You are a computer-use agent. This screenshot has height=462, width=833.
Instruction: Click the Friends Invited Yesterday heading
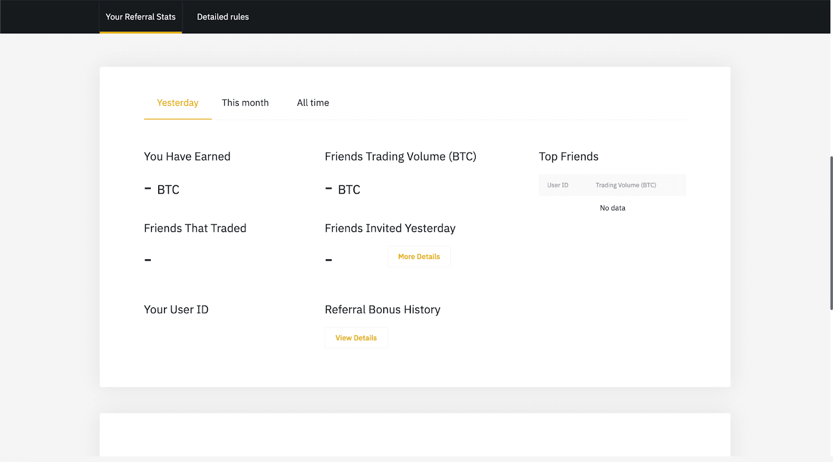pos(390,229)
